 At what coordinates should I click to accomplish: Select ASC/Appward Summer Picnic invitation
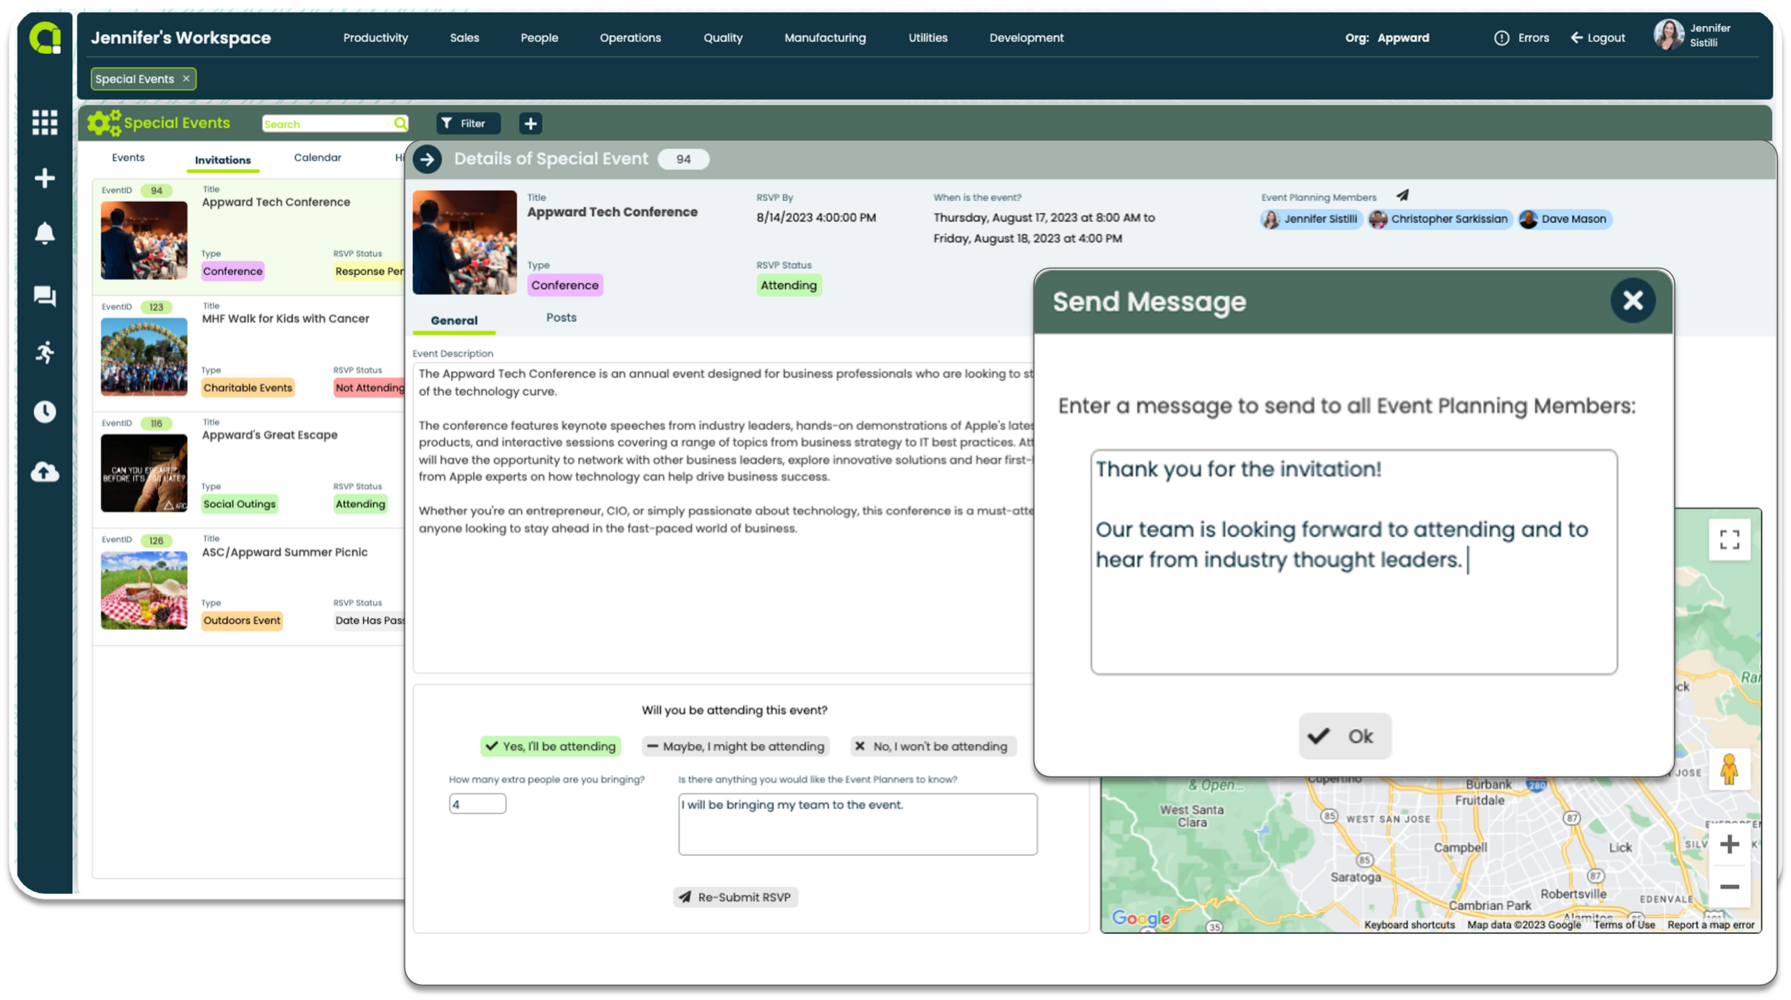(x=285, y=552)
